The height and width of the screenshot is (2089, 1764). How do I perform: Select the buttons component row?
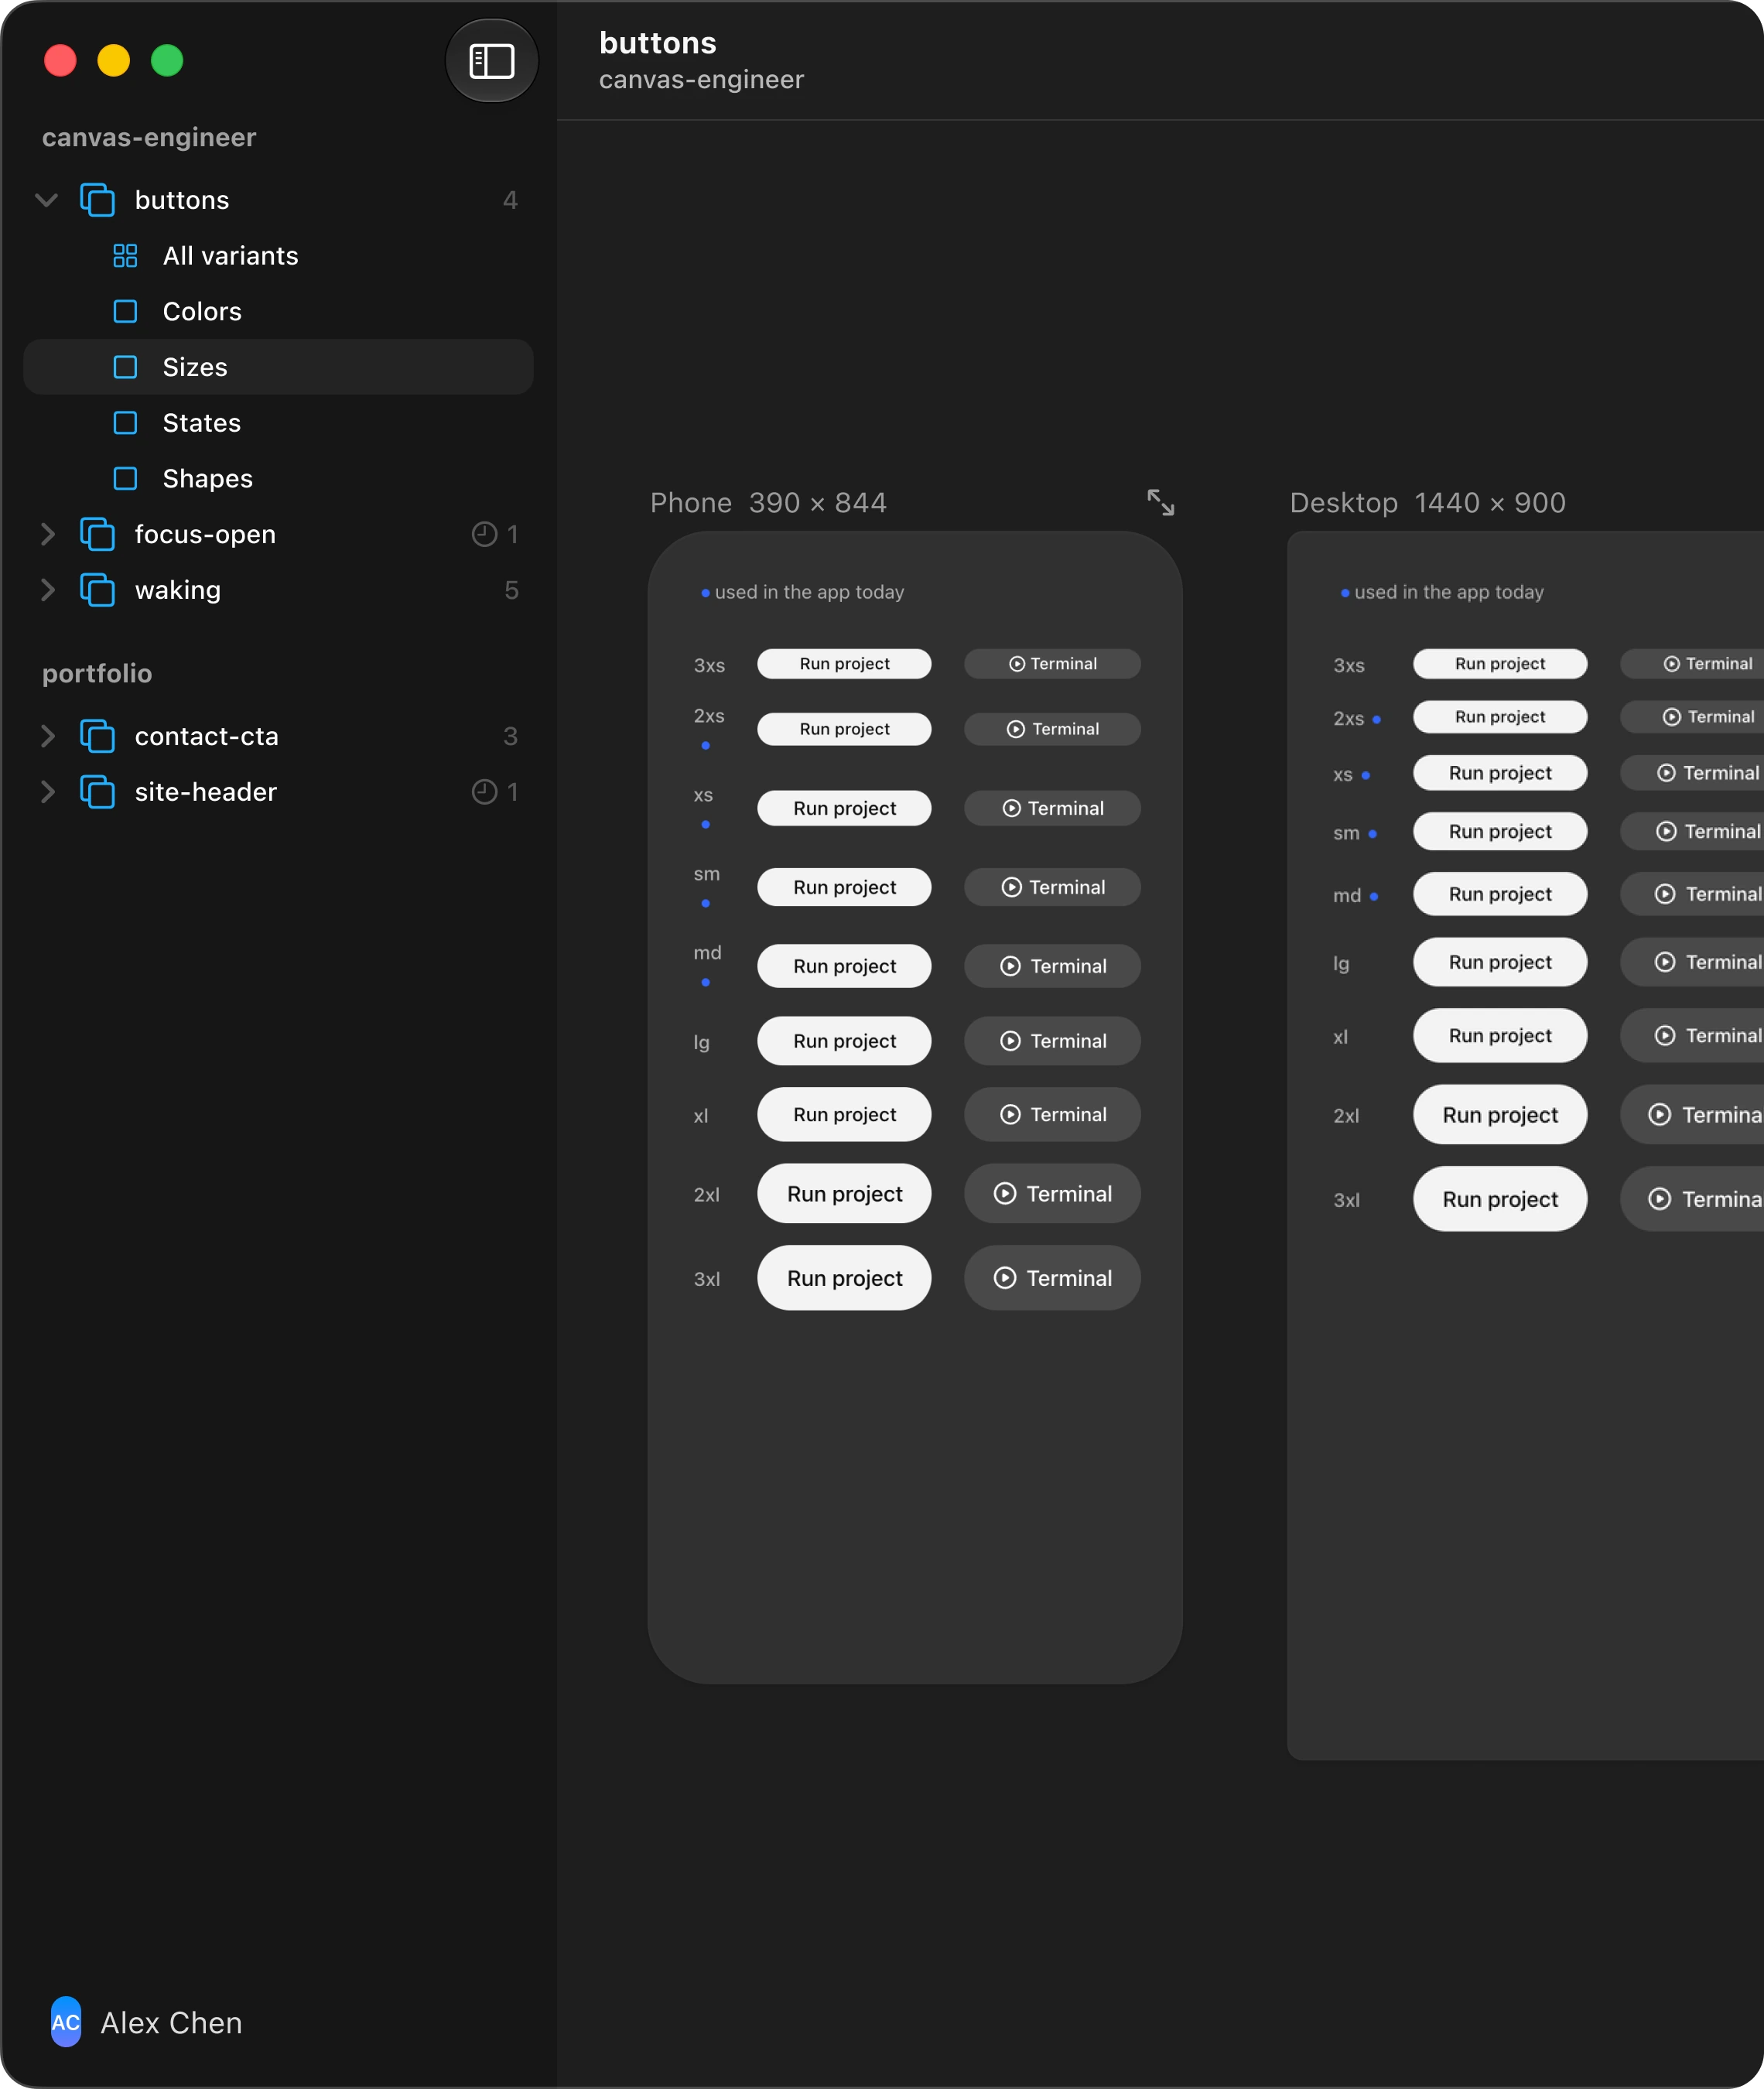278,200
